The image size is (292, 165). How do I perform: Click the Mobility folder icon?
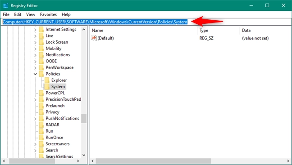pyautogui.click(x=41, y=48)
